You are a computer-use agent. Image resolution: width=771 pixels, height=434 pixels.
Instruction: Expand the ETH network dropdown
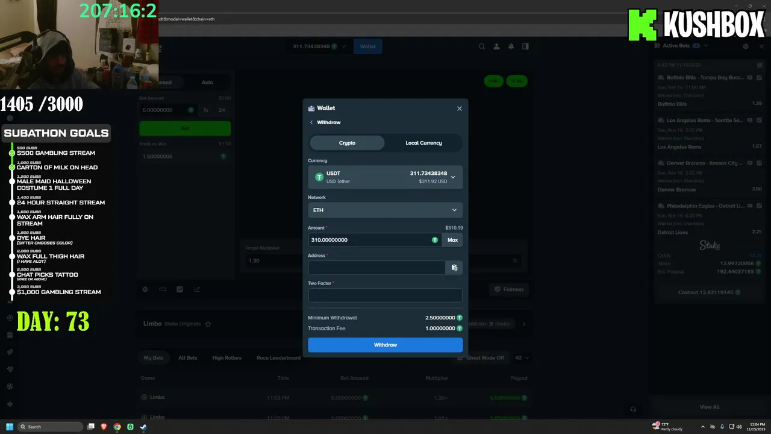(x=385, y=210)
